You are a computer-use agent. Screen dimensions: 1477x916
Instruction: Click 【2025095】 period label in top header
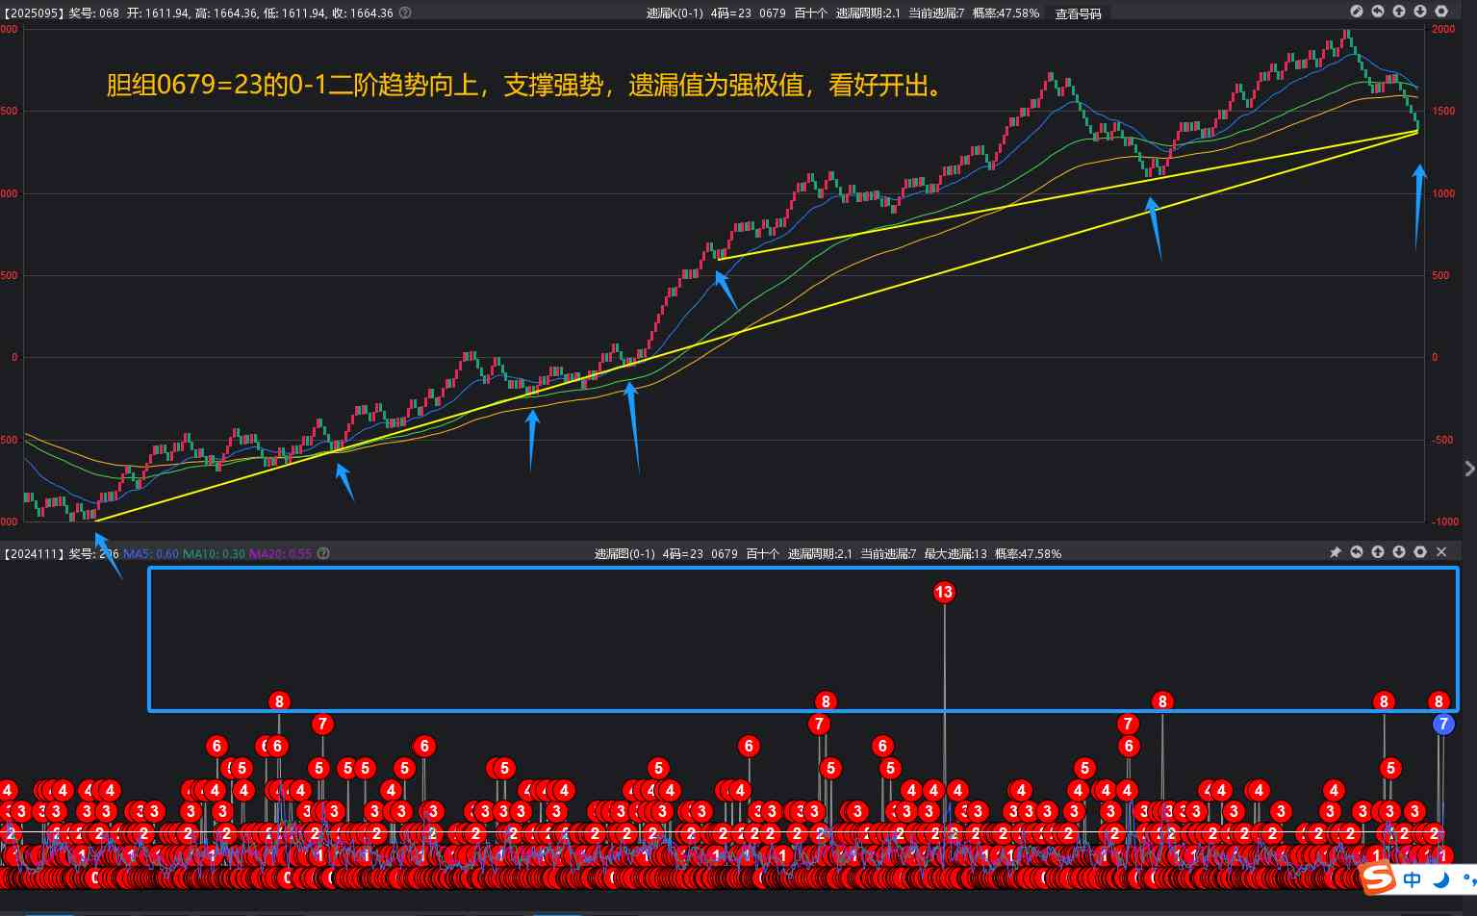pyautogui.click(x=33, y=13)
